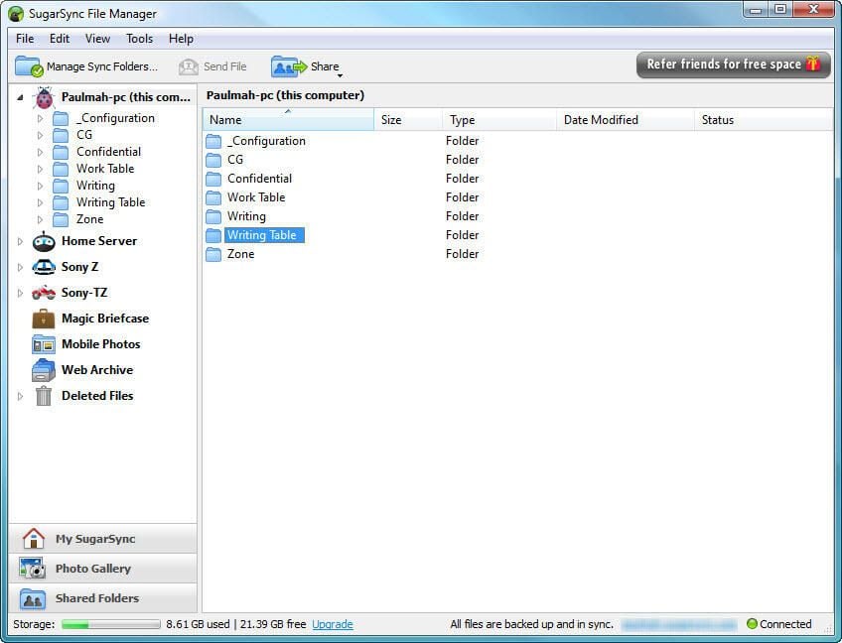Open the Magic Briefcase icon
The image size is (842, 643).
[44, 319]
